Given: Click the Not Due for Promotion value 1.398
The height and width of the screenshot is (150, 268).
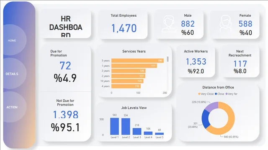Looking at the screenshot, I should (66, 115).
